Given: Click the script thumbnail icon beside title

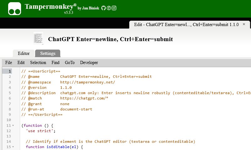Looking at the screenshot, I should pyautogui.click(x=38, y=38).
